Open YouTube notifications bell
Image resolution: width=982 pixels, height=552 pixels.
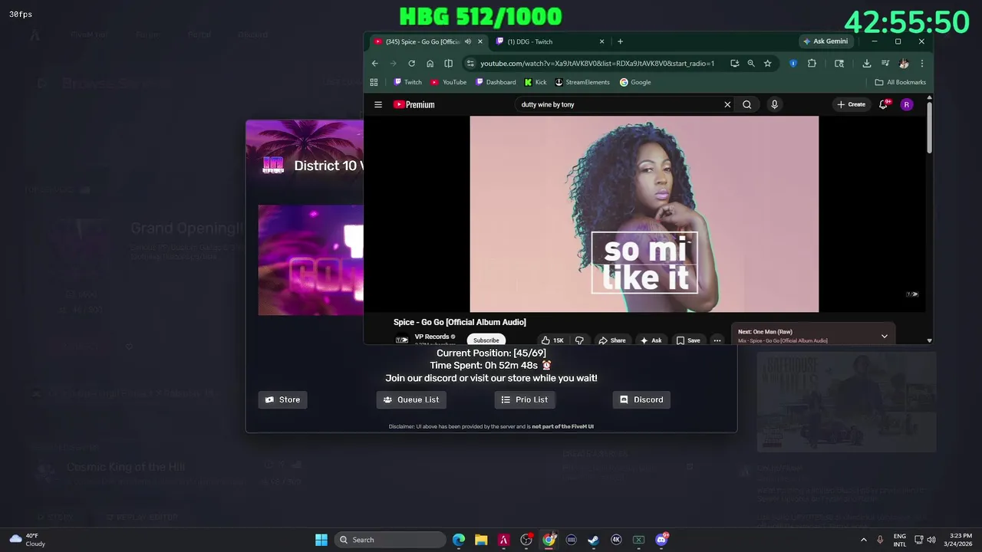tap(884, 104)
